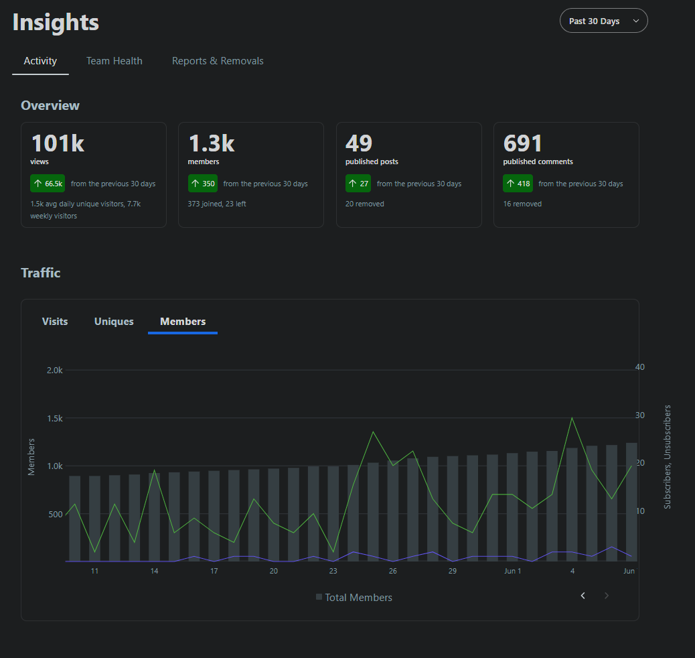Click the '16 removed' comments text
The image size is (695, 658).
(522, 204)
